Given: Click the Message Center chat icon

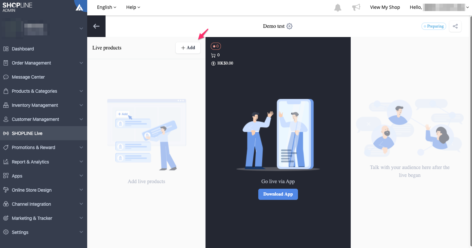Looking at the screenshot, I should tap(6, 77).
